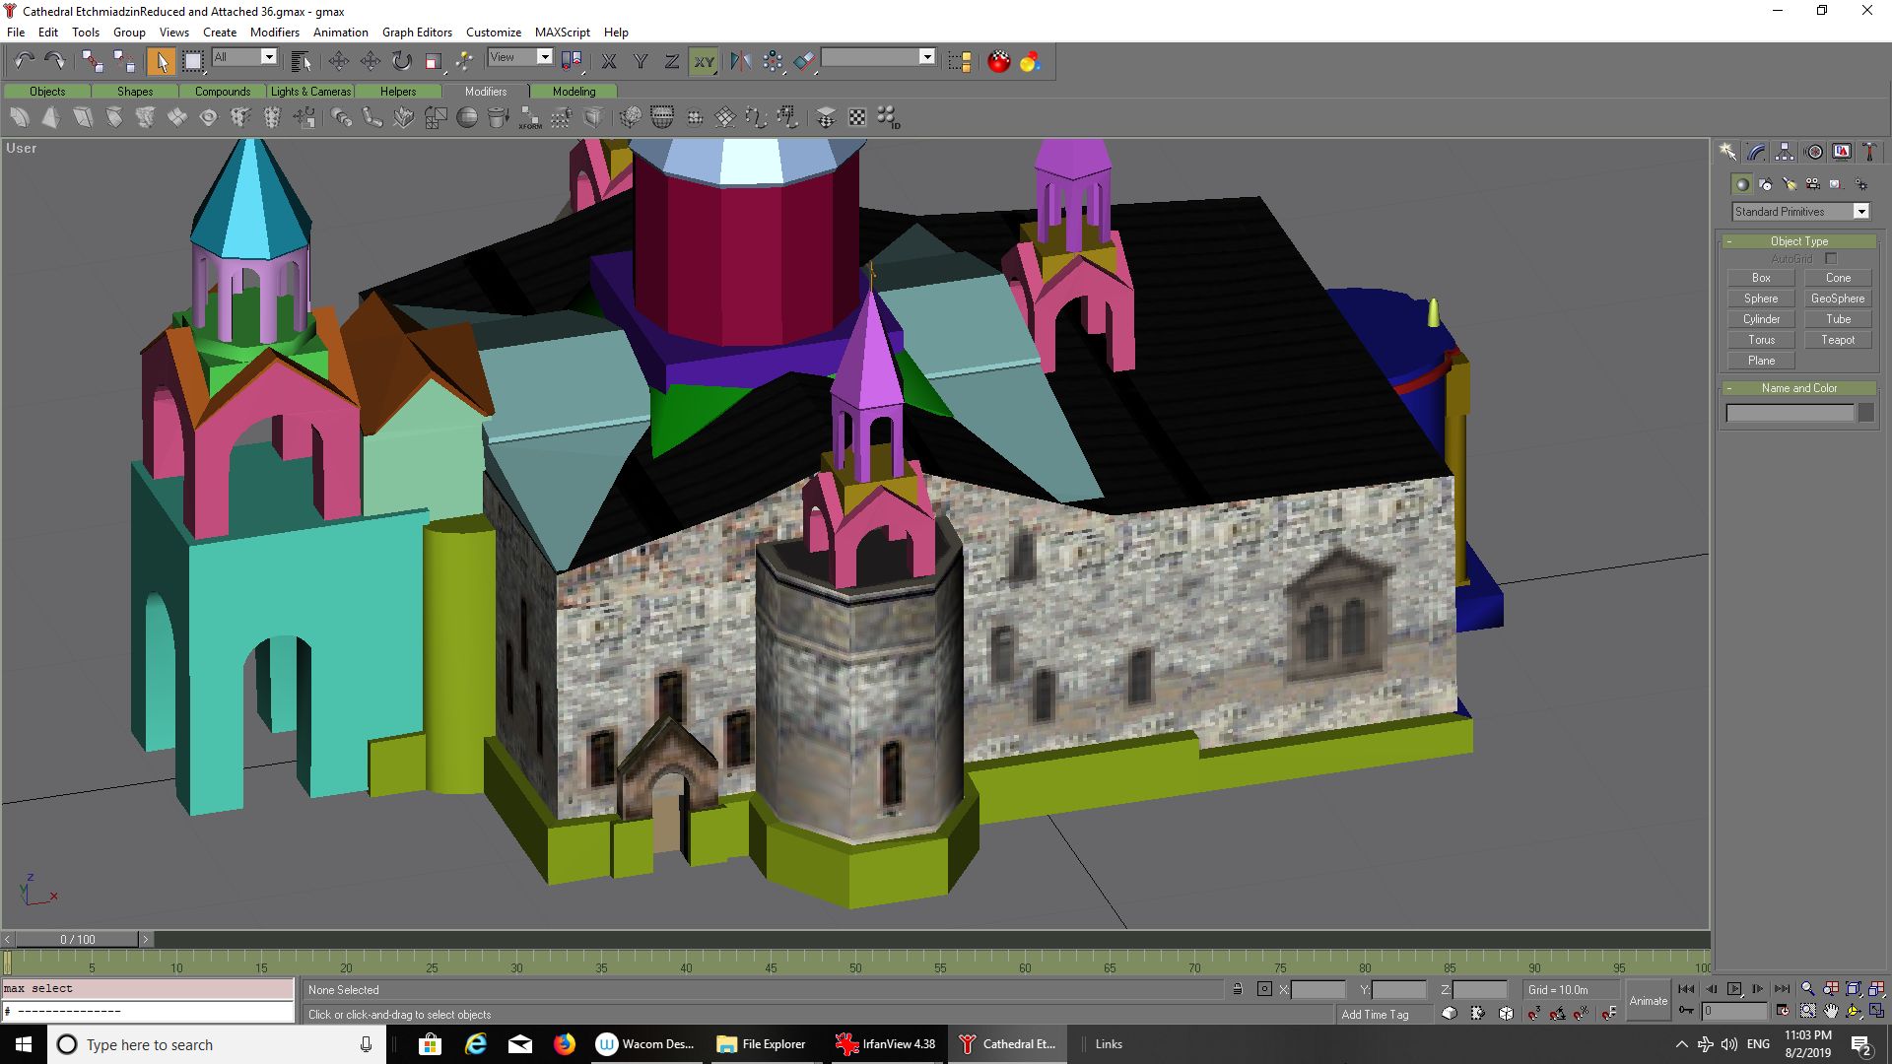Toggle the Selection Lock padlock
1892x1064 pixels.
1237,989
